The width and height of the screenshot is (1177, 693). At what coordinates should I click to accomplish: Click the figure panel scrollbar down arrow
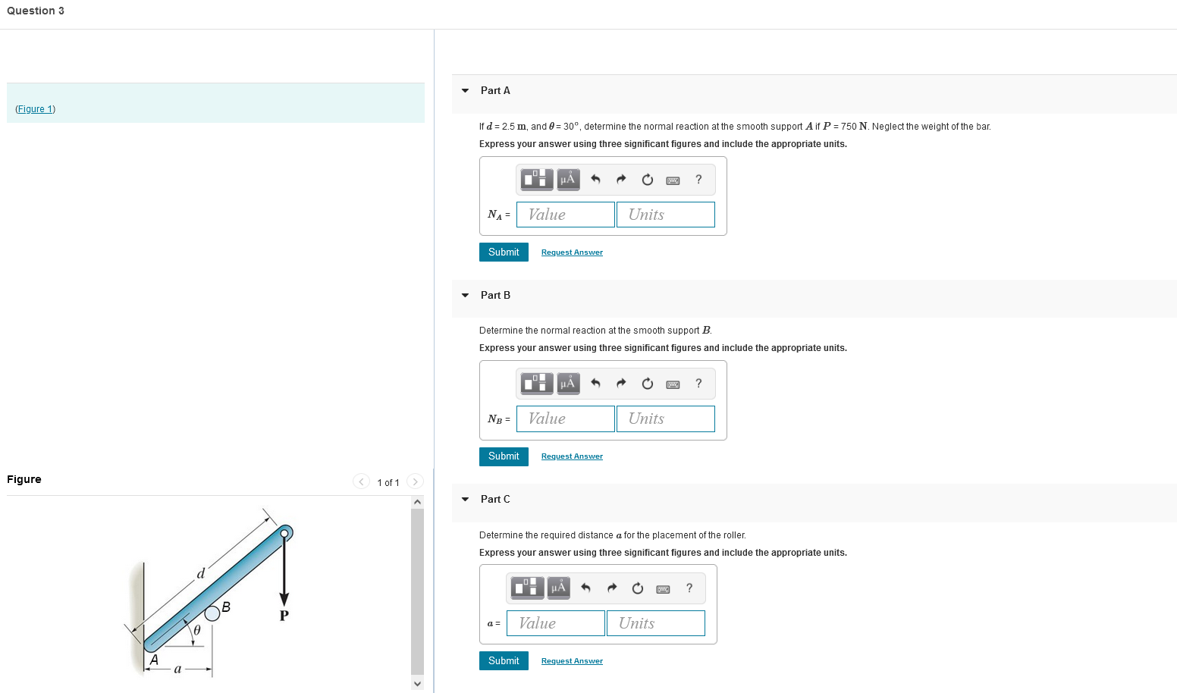coord(417,683)
